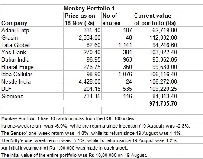This screenshot has width=203, height=159.
Task: Select the Monkey Portfolio 1 title cell
Action: pyautogui.click(x=89, y=8)
